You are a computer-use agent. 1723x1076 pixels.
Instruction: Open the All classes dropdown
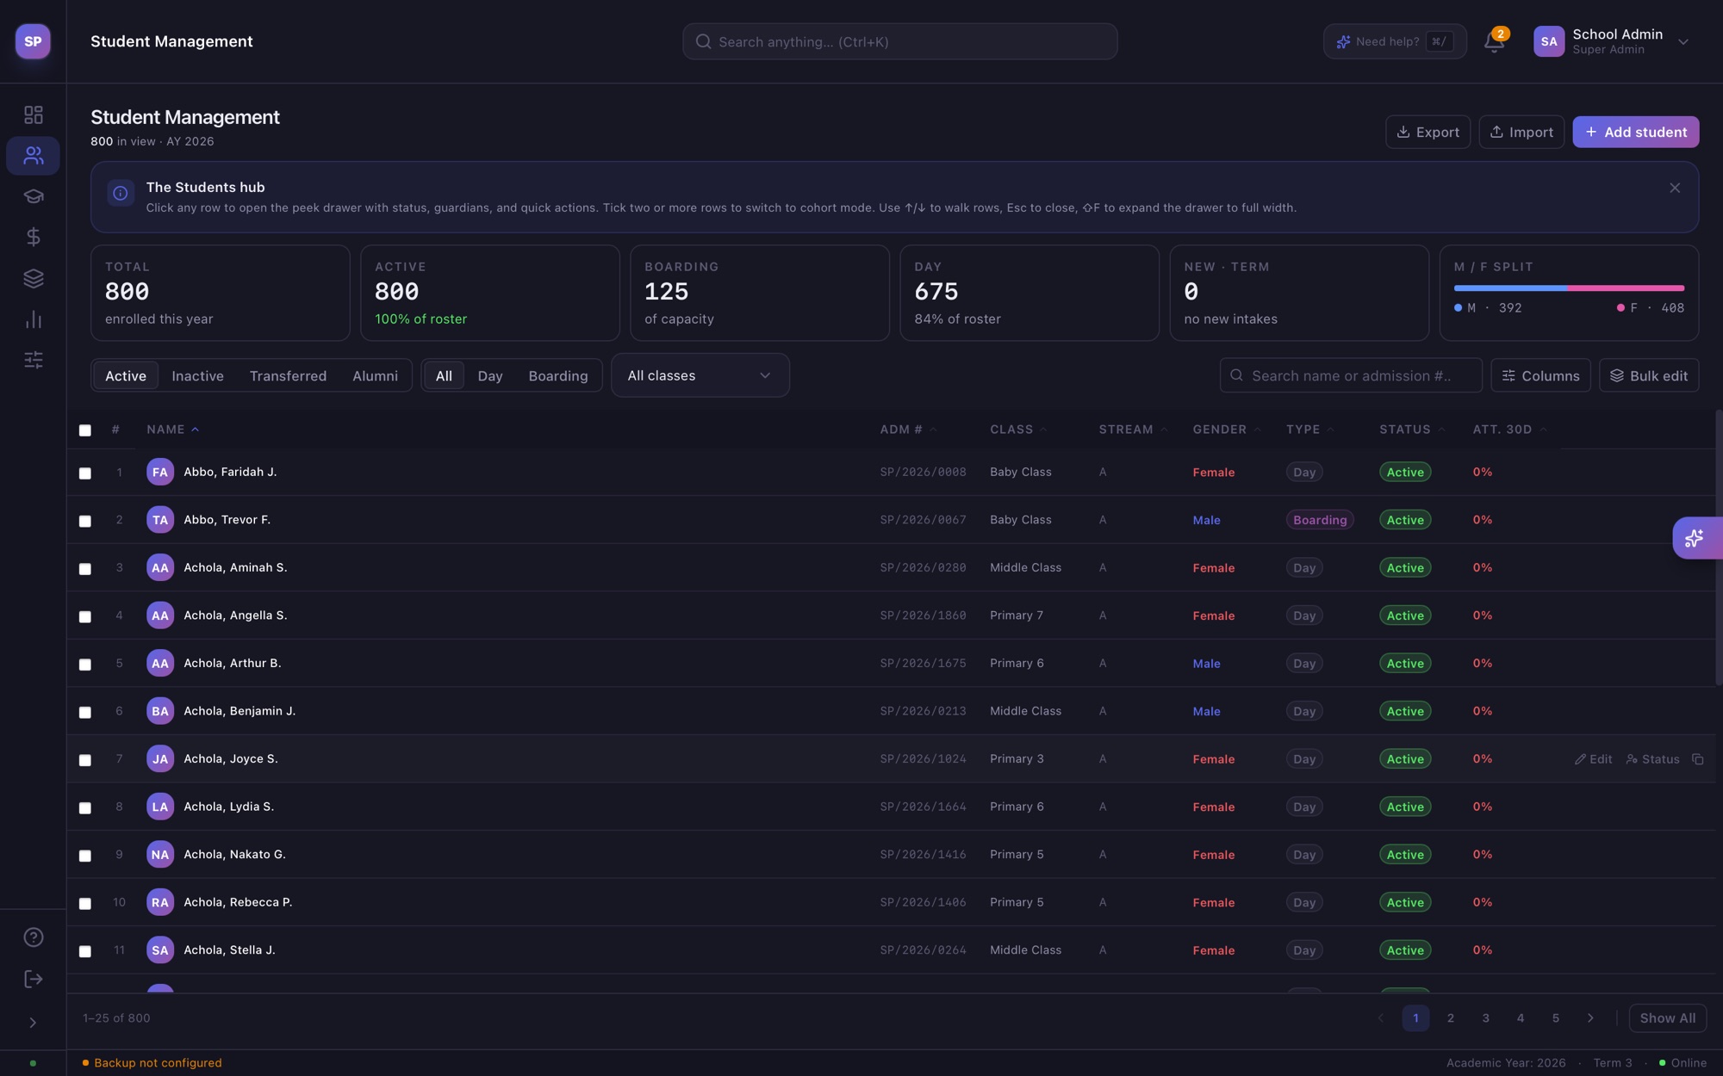point(700,375)
